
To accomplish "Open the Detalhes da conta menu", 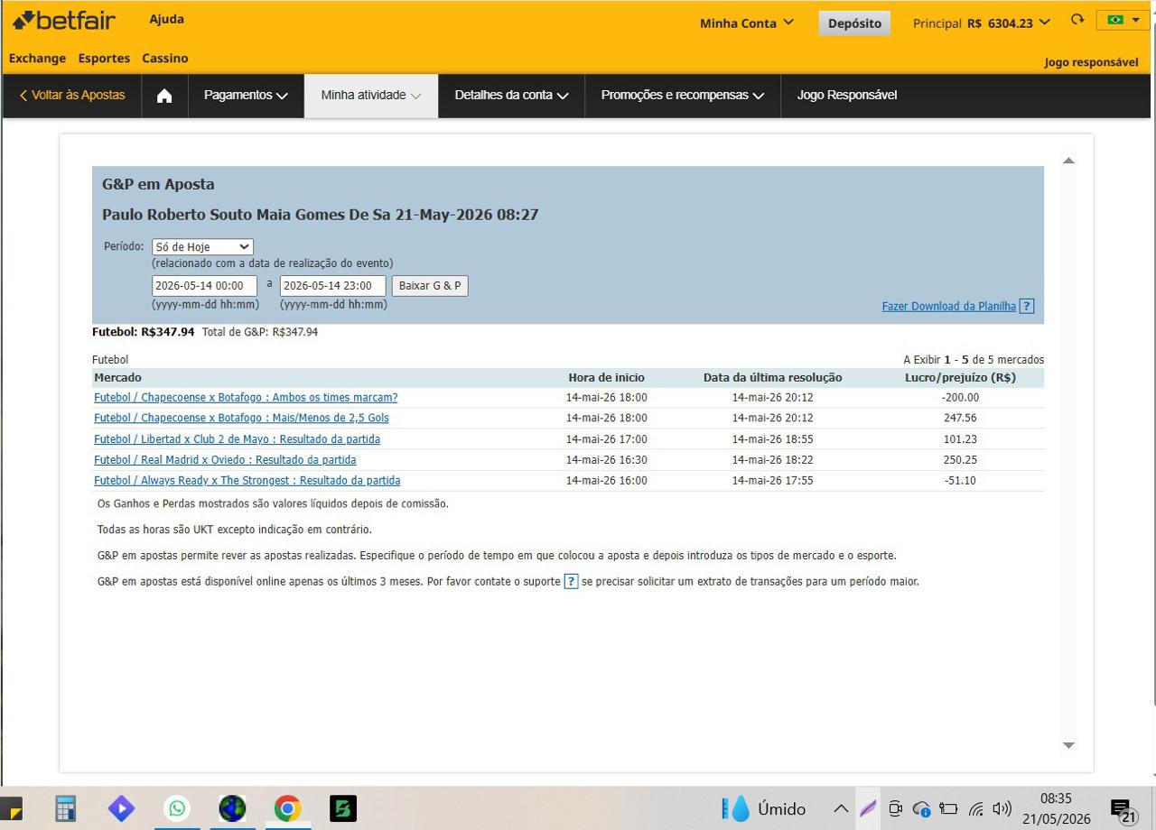I will coord(511,96).
